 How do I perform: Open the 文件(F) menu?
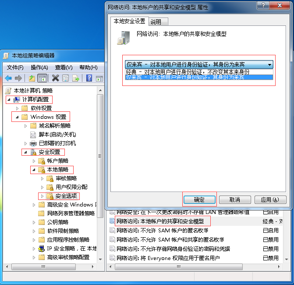tap(15, 67)
